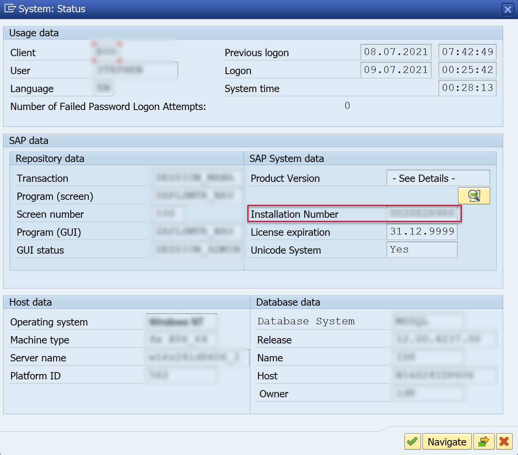Click the License expiration date field
Image resolution: width=518 pixels, height=455 pixels.
(422, 232)
